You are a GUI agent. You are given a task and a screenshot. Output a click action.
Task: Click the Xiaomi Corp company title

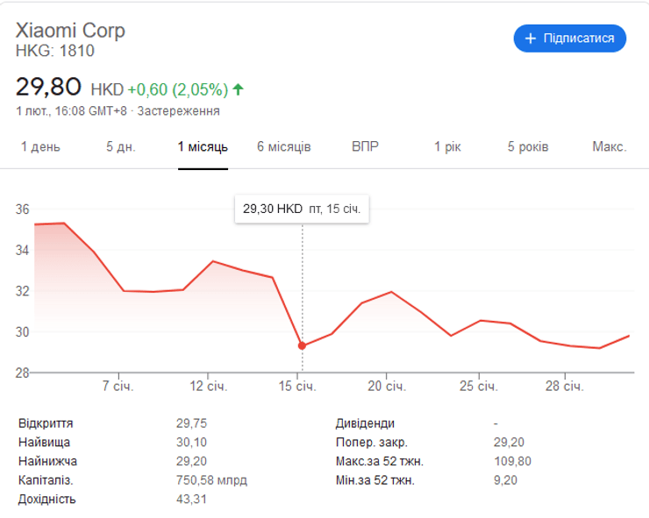pos(71,31)
